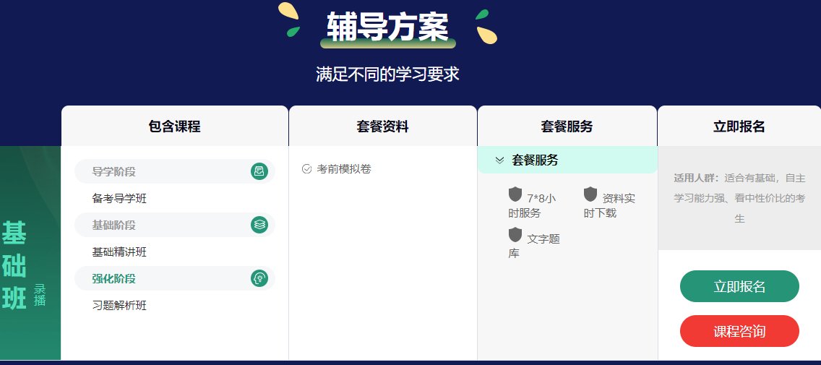Open the 习题解析班 course

(x=119, y=305)
